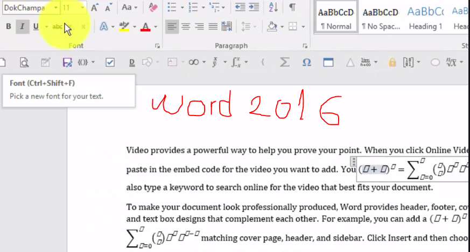Click the purple Save As icon
Viewport: 470px width, 252px height.
[67, 62]
